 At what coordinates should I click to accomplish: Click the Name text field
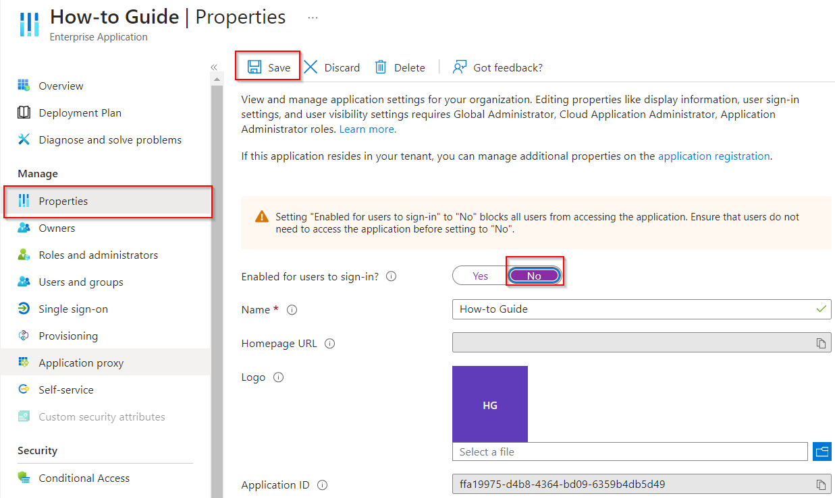point(635,309)
